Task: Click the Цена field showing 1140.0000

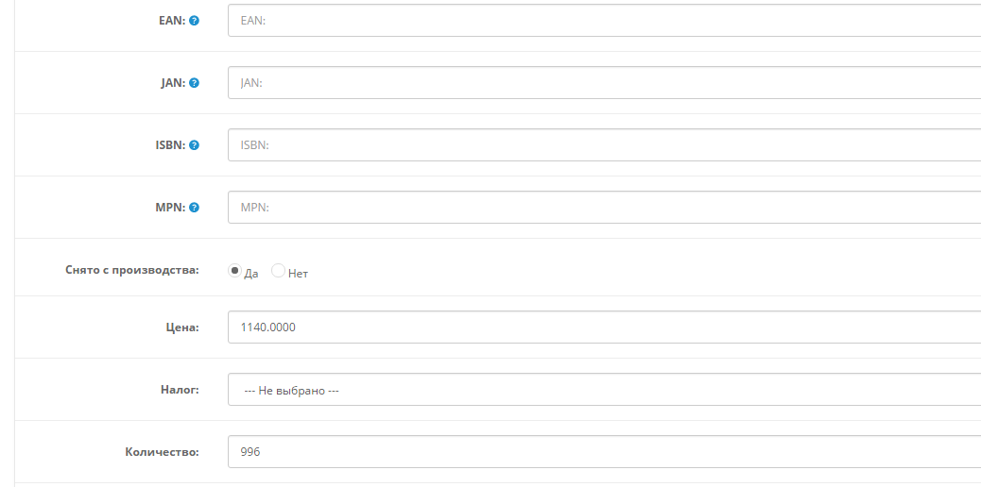Action: coord(604,327)
